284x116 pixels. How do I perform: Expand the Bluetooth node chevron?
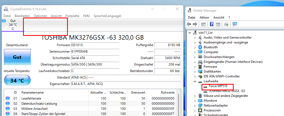195,47
